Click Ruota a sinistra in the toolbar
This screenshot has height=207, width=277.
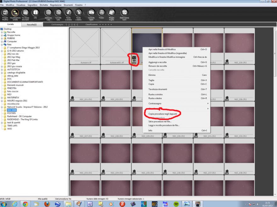[x=68, y=13]
